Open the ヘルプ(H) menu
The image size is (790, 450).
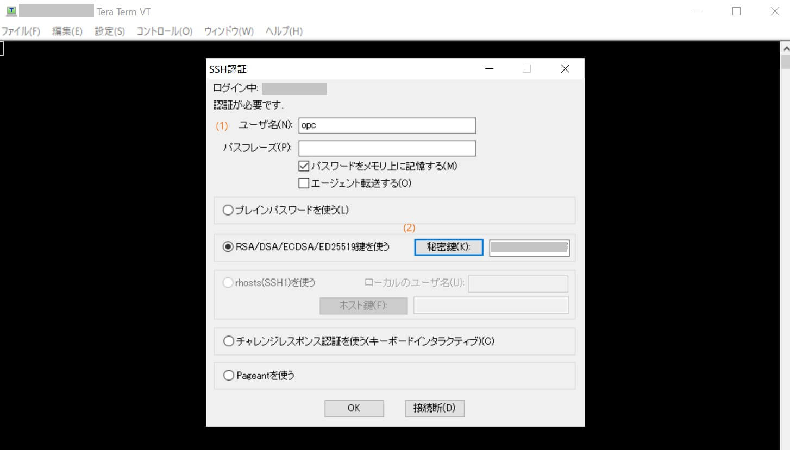[x=284, y=31]
